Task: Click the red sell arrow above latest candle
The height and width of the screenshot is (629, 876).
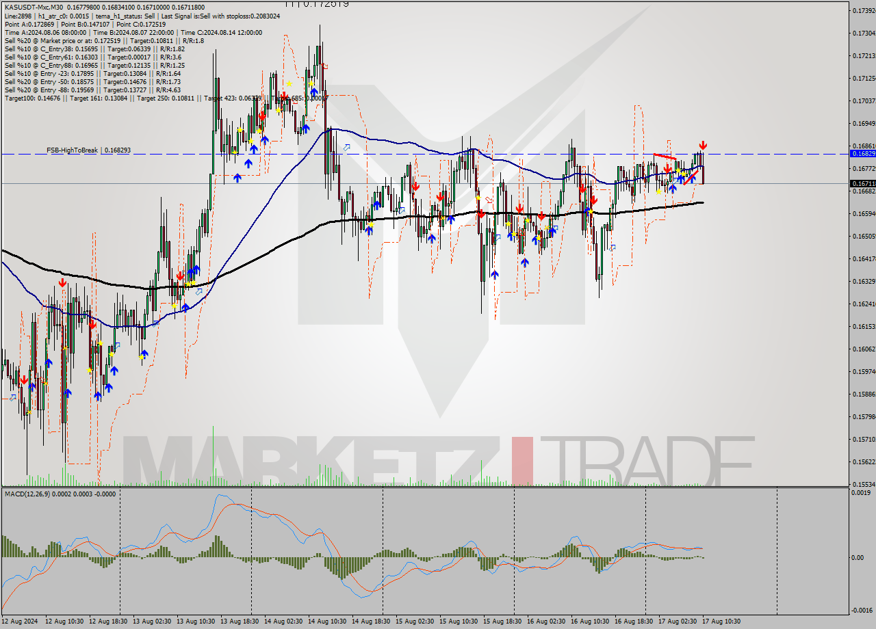Action: [703, 146]
